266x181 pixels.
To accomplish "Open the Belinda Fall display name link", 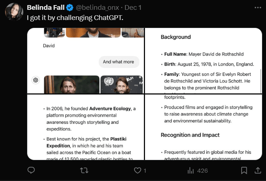I will [x=46, y=8].
